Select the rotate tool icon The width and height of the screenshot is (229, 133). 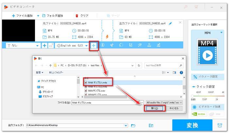click(121, 45)
